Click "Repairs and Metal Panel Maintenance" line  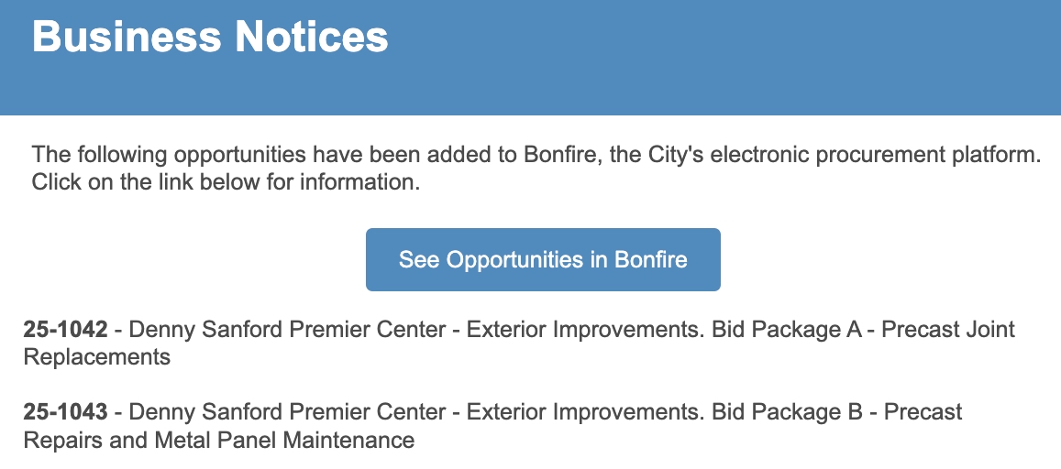[218, 441]
